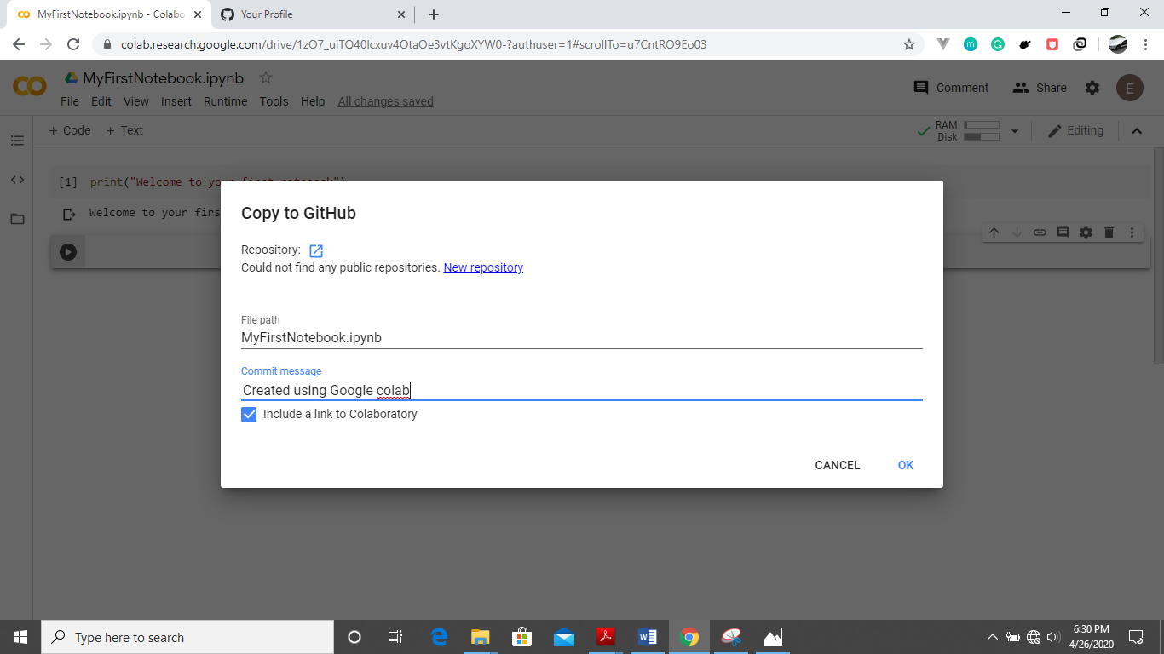Collapse the header with chevron icon
The image size is (1164, 654).
(x=1136, y=131)
